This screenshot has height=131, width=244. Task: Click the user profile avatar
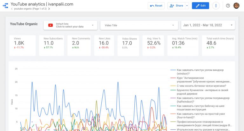[x=236, y=6]
